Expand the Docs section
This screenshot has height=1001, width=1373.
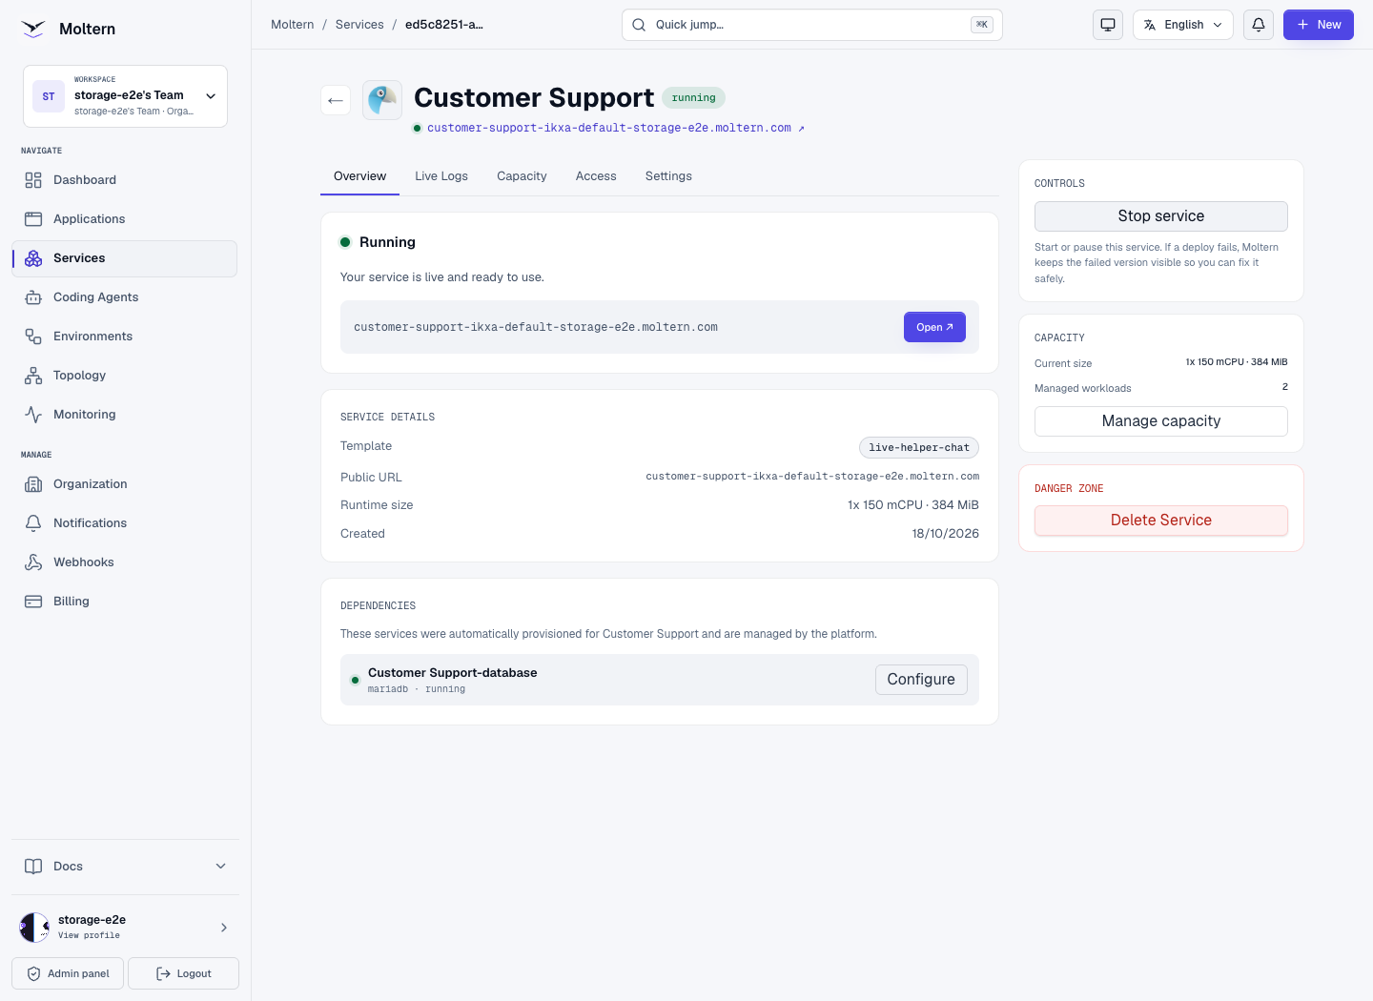point(125,867)
